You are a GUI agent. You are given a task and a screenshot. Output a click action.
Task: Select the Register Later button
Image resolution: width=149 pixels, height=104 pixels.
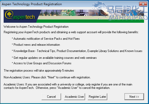(97, 97)
